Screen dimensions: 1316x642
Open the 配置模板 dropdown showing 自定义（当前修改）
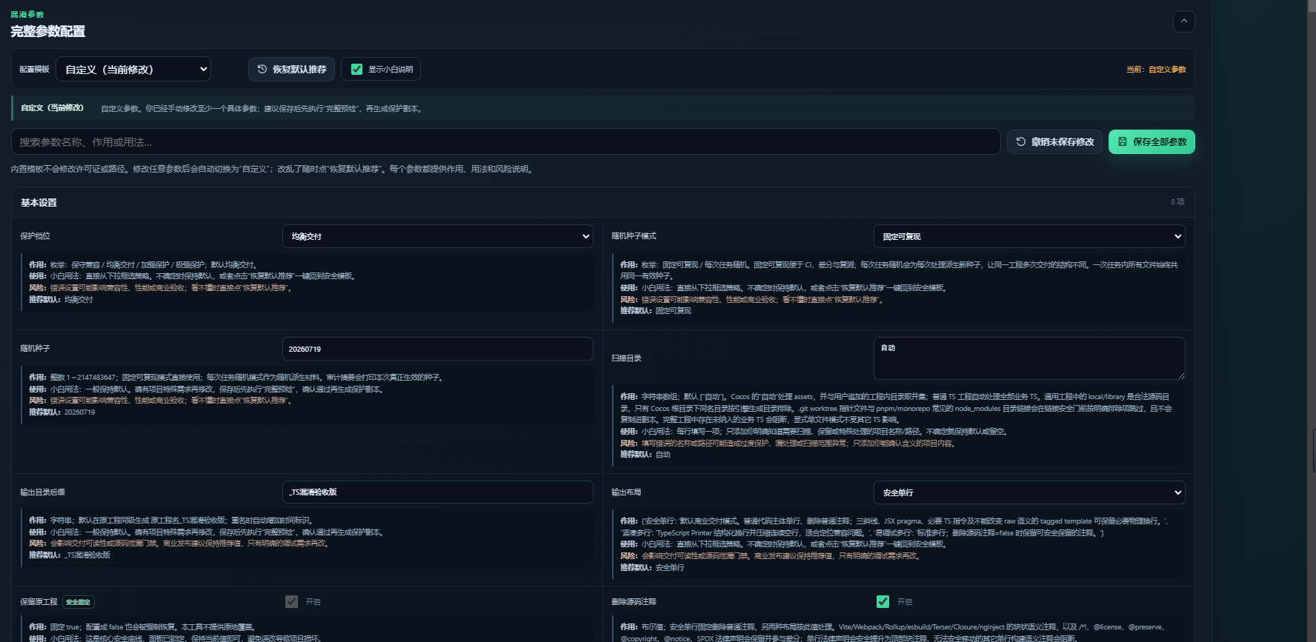tap(133, 69)
